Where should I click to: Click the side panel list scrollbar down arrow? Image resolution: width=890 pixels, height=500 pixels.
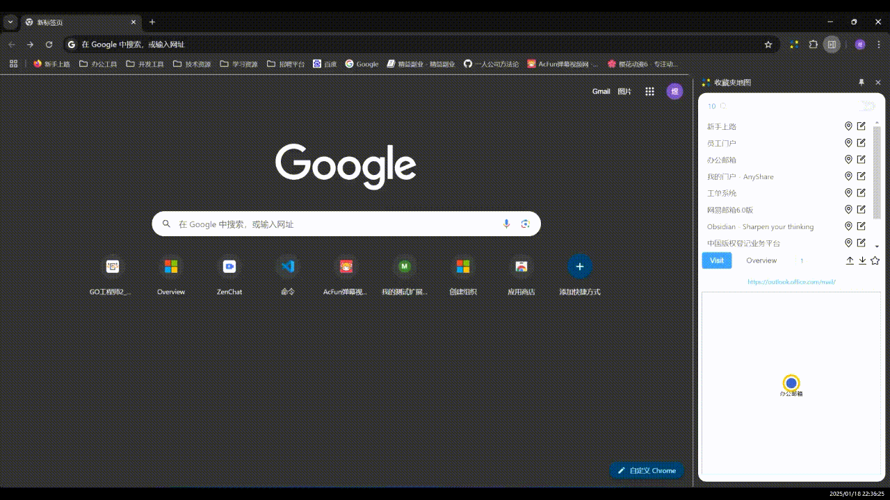click(877, 247)
